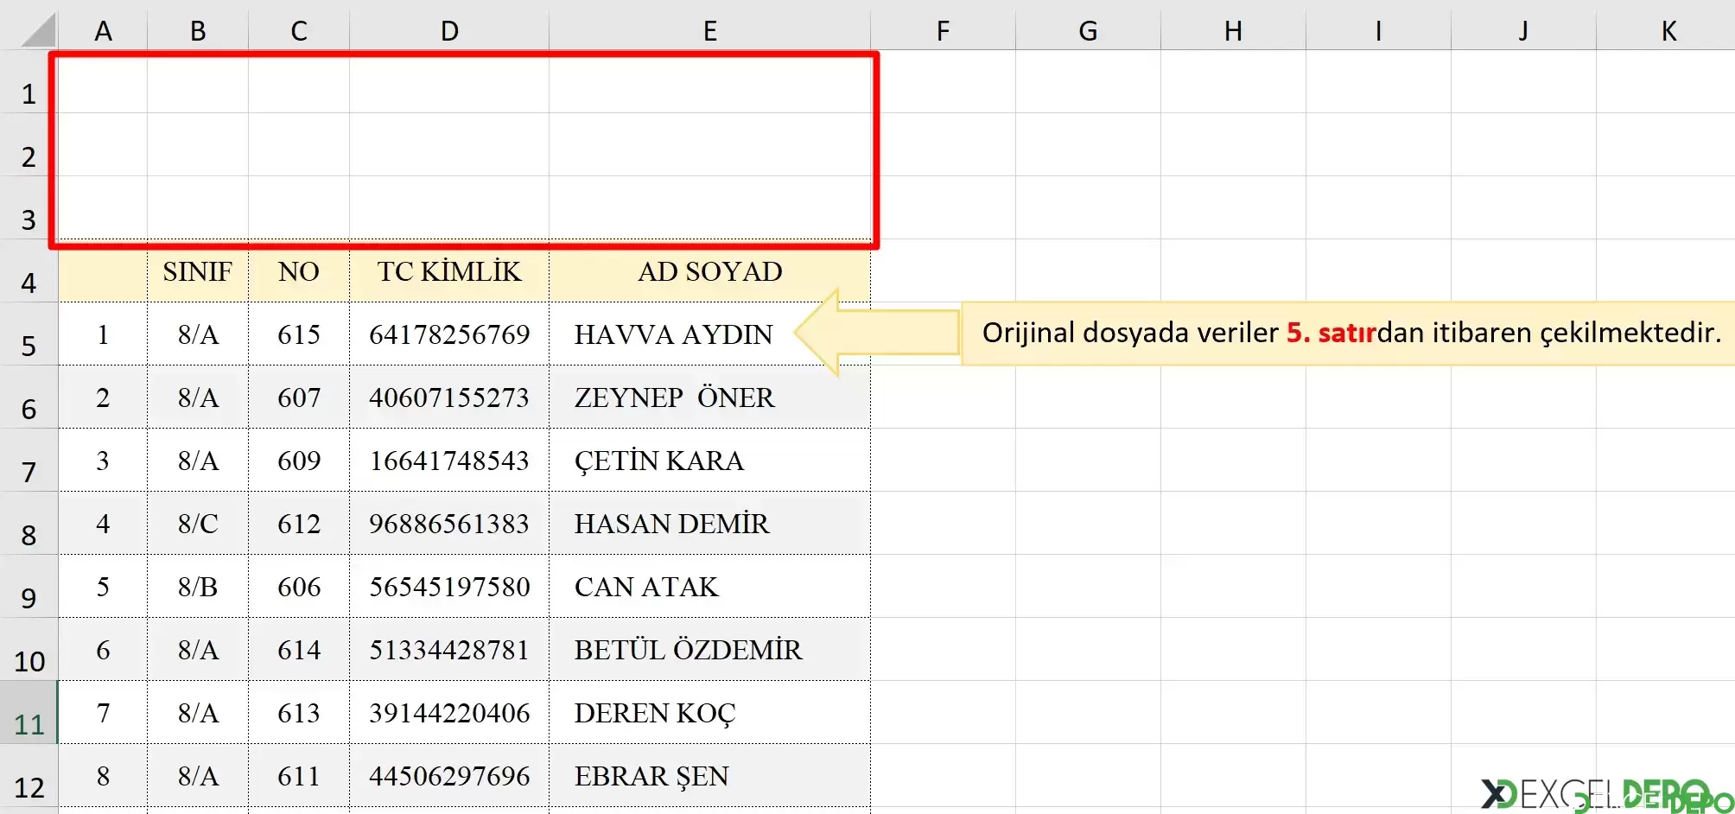
Task: Select row 3 header
Action: (x=29, y=207)
